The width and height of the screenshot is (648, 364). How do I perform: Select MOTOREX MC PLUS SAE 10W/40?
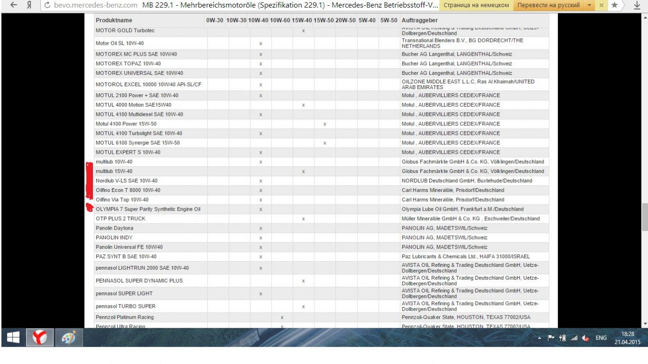[136, 54]
